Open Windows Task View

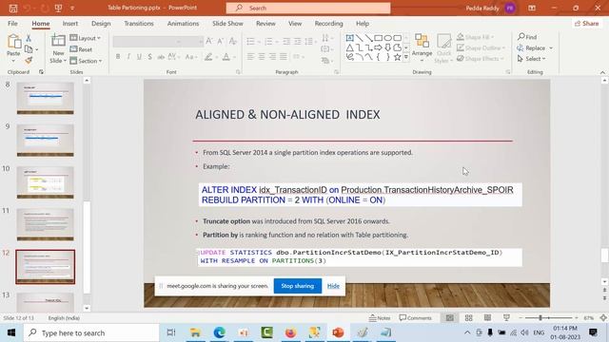171,332
